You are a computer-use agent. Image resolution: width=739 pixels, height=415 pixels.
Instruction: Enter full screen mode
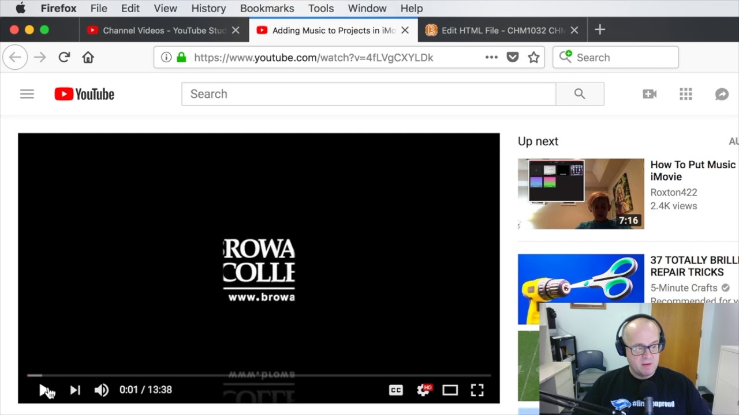(477, 390)
